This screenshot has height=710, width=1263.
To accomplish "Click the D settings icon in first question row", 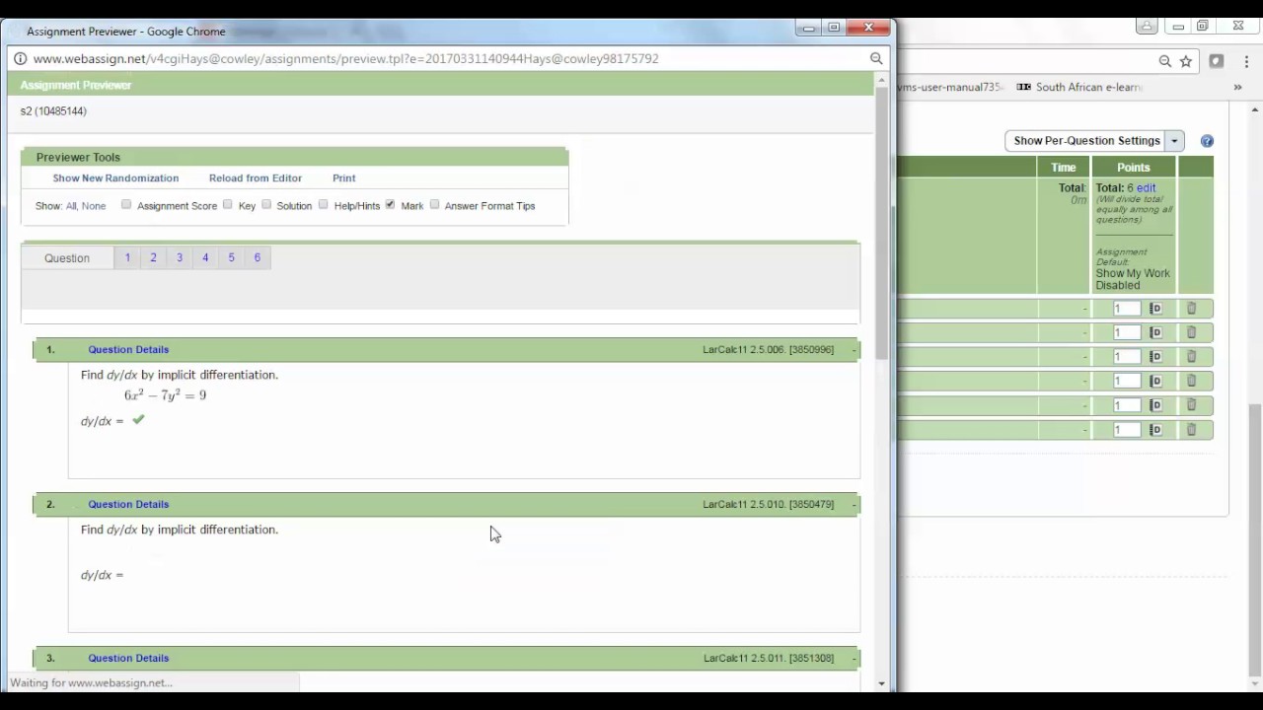I will pyautogui.click(x=1155, y=309).
